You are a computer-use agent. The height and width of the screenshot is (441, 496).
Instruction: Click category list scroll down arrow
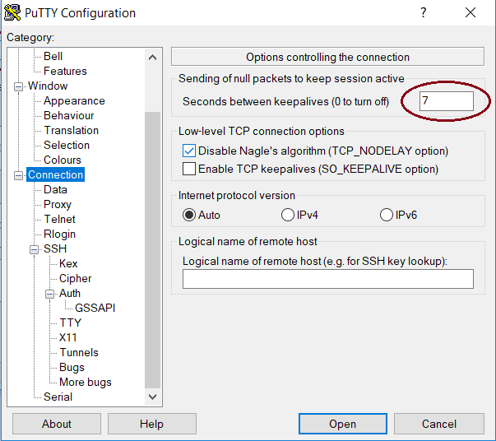point(152,397)
